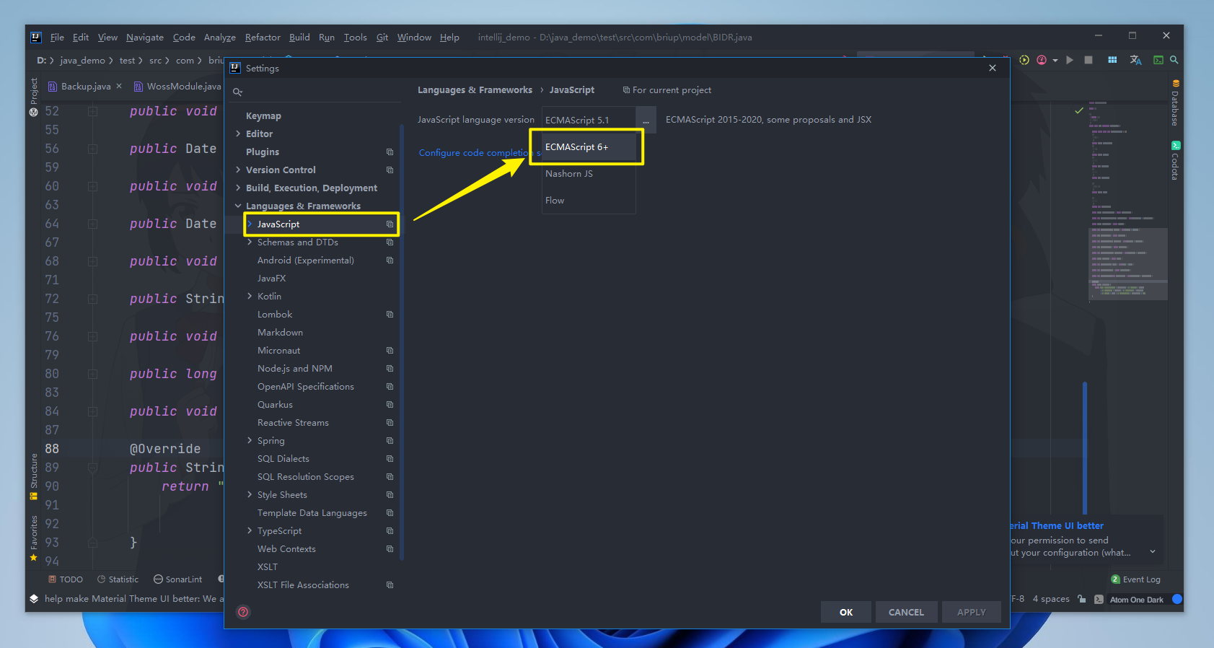Open the Refactor menu
The height and width of the screenshot is (648, 1214).
point(263,38)
